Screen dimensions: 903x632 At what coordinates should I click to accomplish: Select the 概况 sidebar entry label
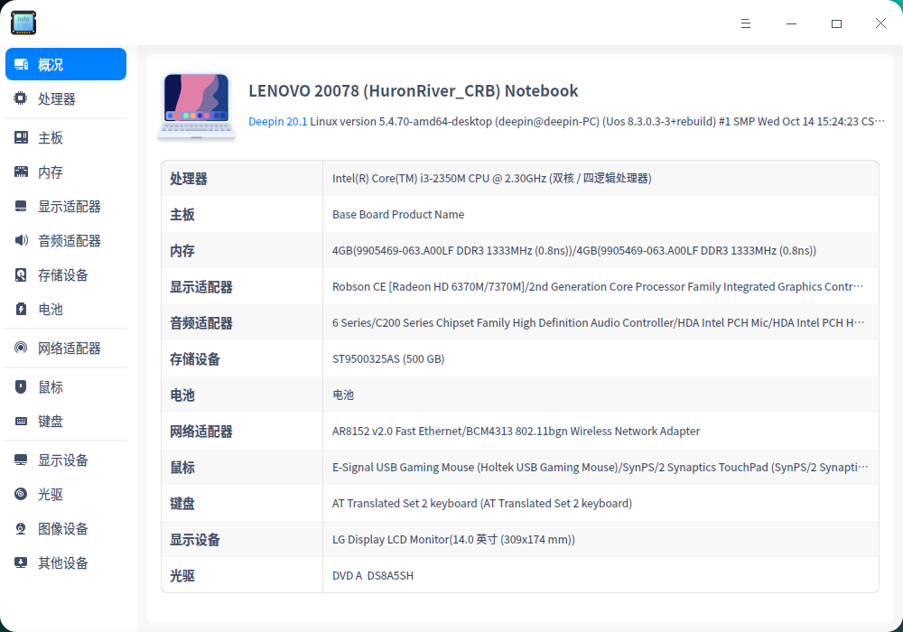(x=51, y=64)
